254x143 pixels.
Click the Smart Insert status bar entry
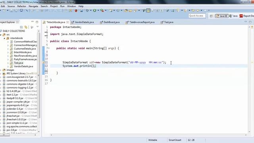pos(175,140)
